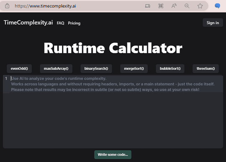Load the bubbleSort() example
Viewport: 226px width, 162px height.
pos(170,68)
